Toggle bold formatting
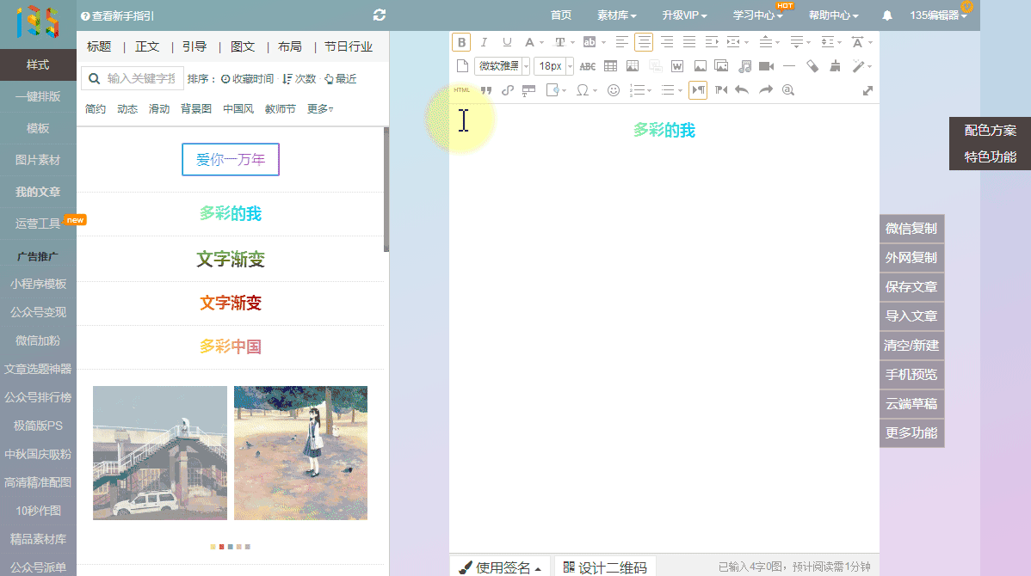 (461, 42)
